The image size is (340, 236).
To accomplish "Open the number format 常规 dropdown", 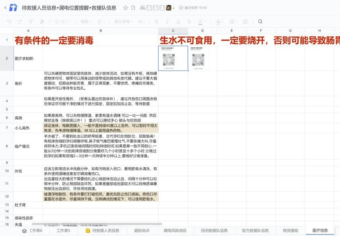I will (86, 21).
